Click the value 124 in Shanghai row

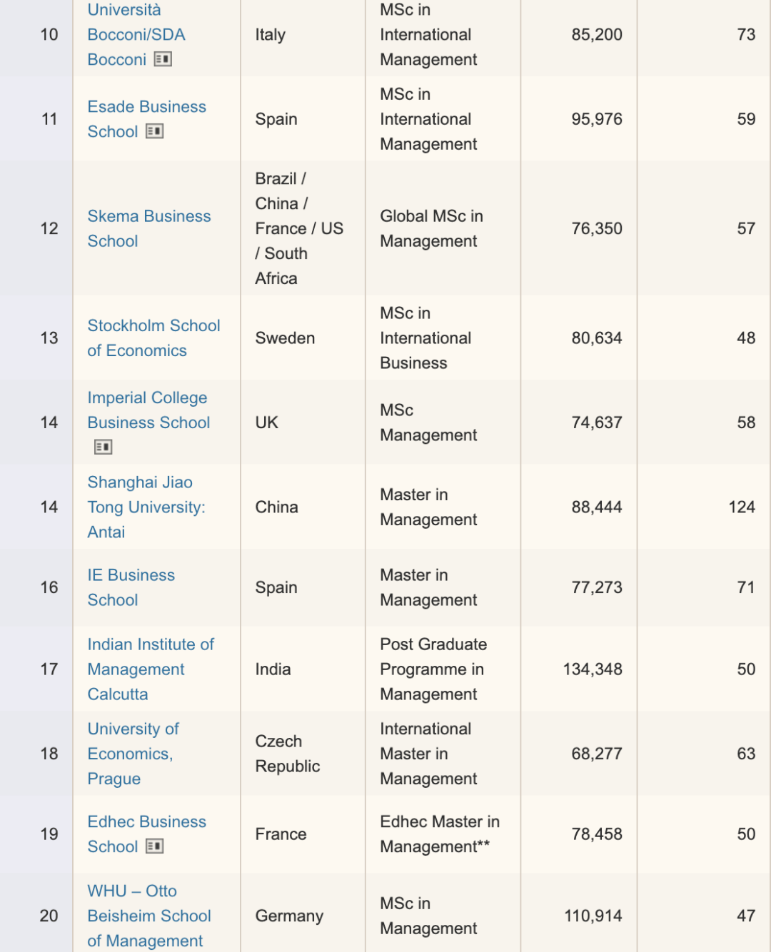(x=742, y=507)
